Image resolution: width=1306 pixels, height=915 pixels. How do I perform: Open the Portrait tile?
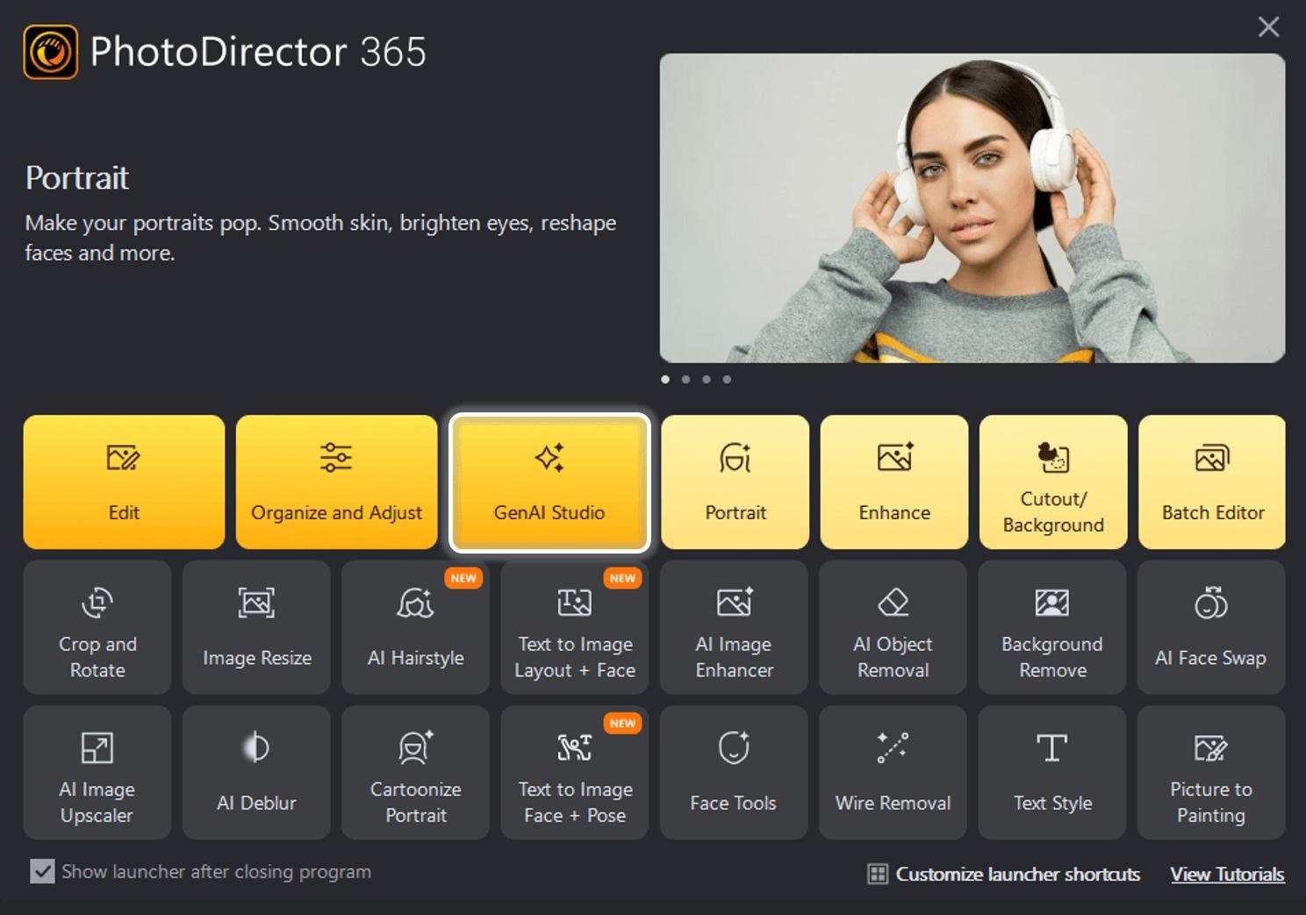pyautogui.click(x=736, y=482)
